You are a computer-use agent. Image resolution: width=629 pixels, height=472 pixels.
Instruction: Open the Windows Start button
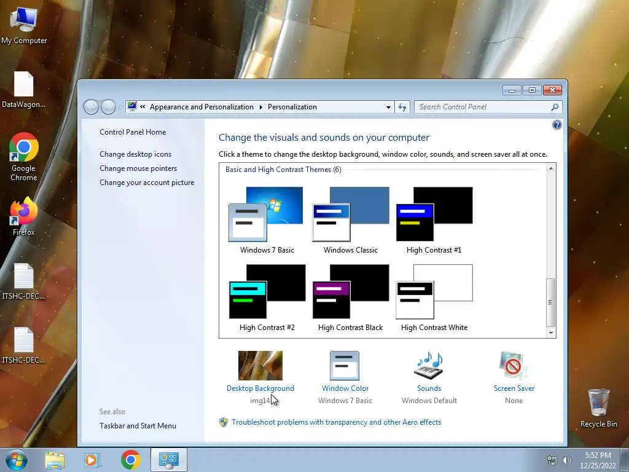coord(16,460)
